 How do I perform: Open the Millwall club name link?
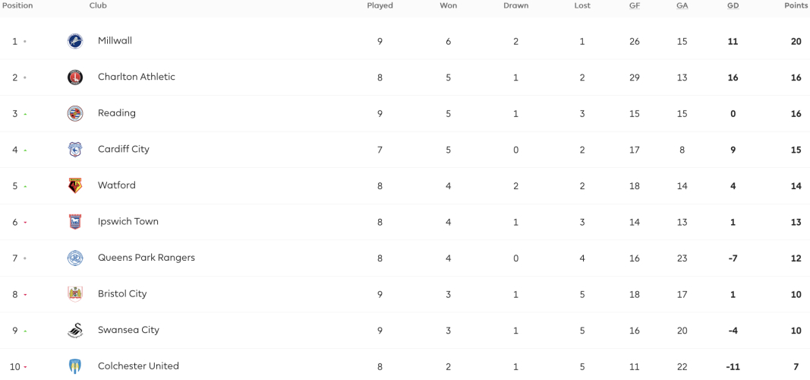(115, 40)
